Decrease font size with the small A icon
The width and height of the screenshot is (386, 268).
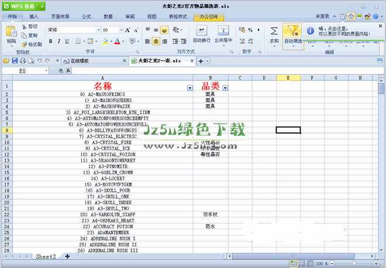click(136, 30)
